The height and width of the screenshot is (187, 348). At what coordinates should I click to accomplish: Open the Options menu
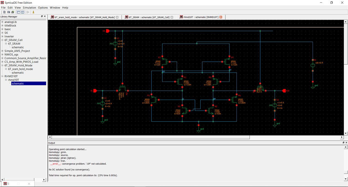(43, 8)
